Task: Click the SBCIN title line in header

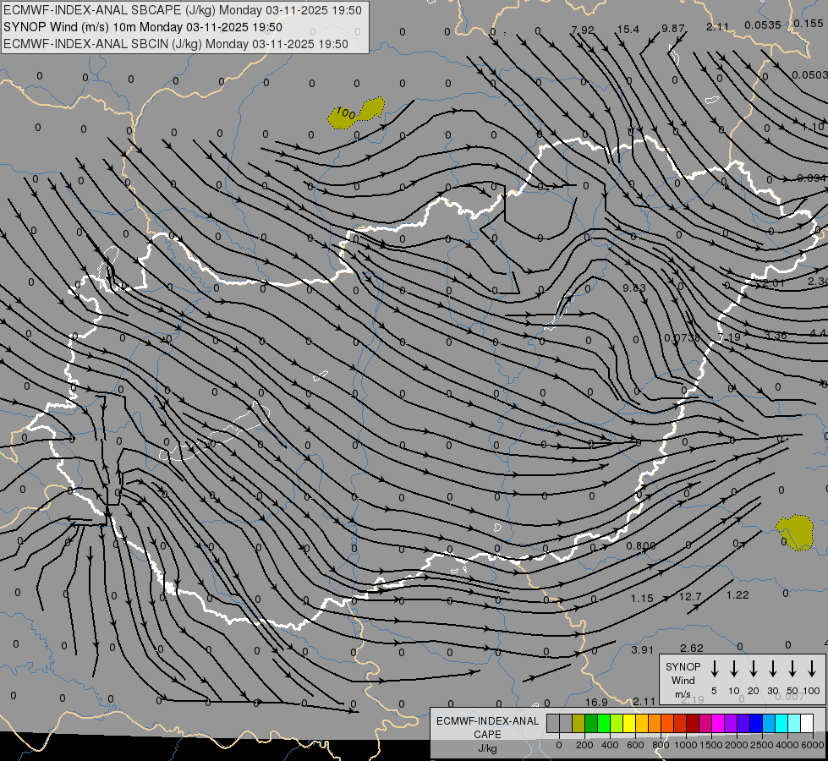Action: coord(176,44)
